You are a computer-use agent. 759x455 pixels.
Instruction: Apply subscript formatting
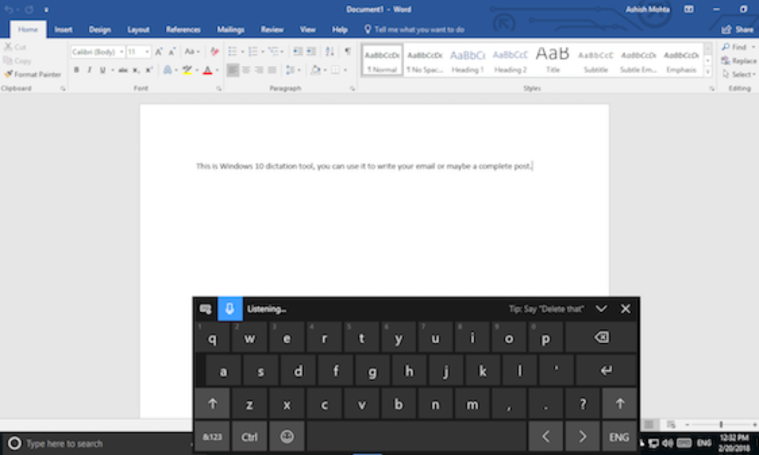pyautogui.click(x=137, y=70)
